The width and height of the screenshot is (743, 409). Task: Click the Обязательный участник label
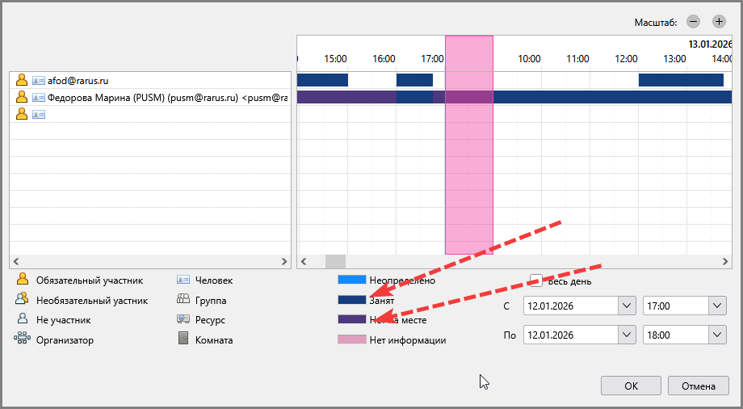[90, 280]
